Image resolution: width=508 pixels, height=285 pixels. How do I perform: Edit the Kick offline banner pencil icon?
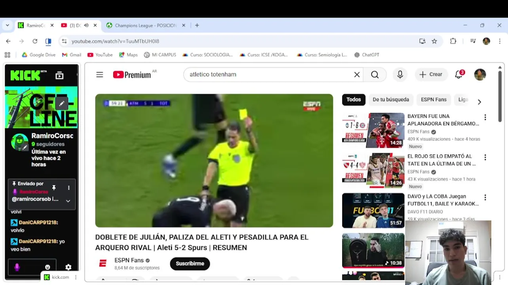[x=62, y=104]
